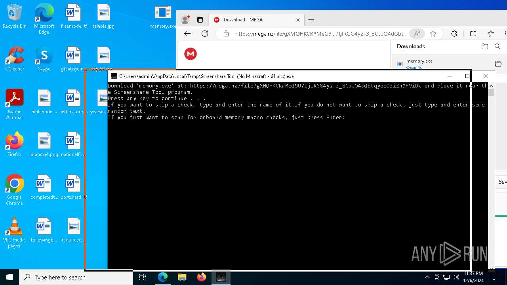
Task: Open Edge extensions menu
Action: pos(454,34)
